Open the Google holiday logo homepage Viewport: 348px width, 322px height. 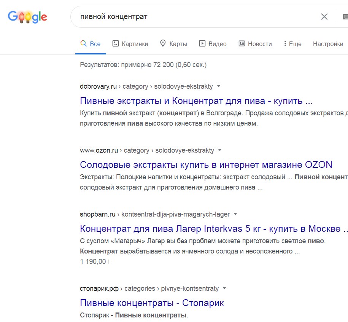(x=27, y=17)
